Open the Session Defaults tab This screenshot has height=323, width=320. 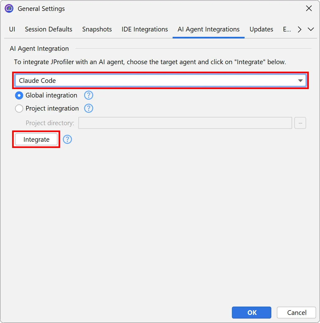pos(48,29)
